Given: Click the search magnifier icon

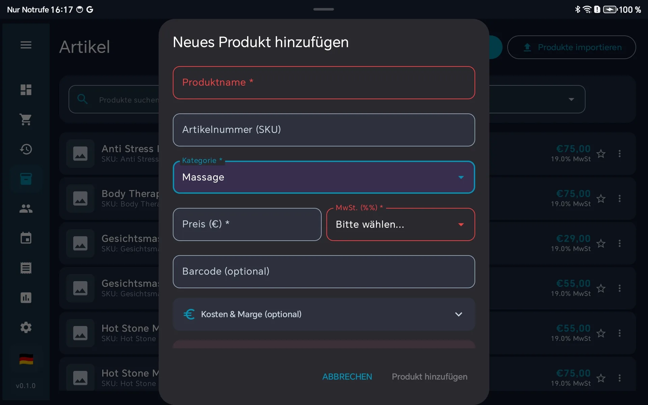Looking at the screenshot, I should [x=82, y=99].
